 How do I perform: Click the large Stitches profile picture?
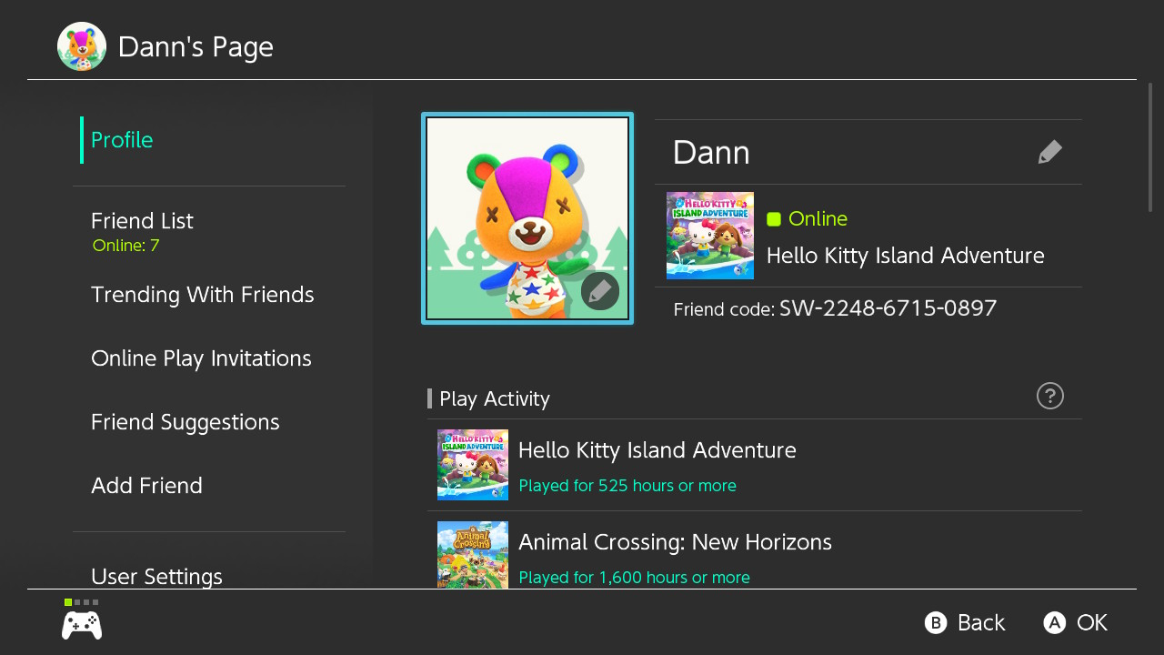[x=527, y=218]
